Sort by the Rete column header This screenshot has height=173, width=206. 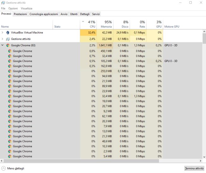[x=138, y=25]
